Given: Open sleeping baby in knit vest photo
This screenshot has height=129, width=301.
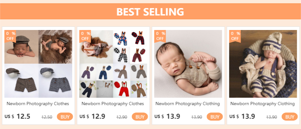Looking at the screenshot, I should 188,64.
